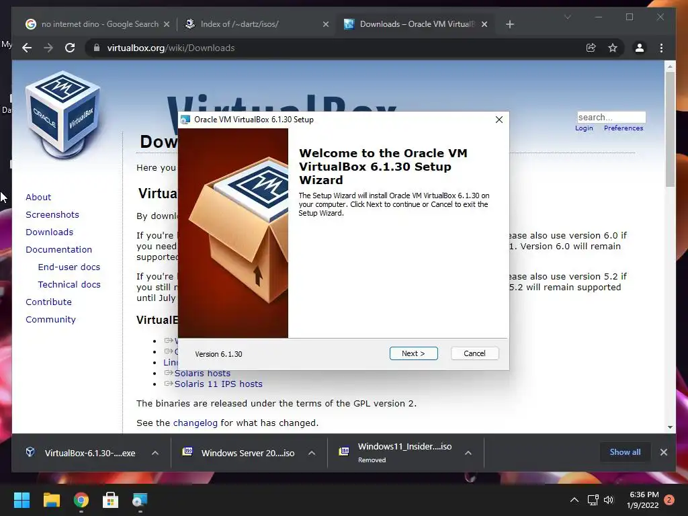Open clock showing 6:36 PM

642,500
